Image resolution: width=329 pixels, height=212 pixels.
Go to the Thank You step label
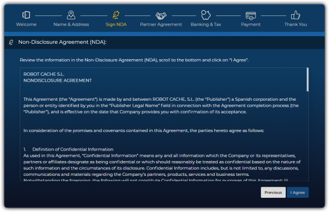(296, 24)
